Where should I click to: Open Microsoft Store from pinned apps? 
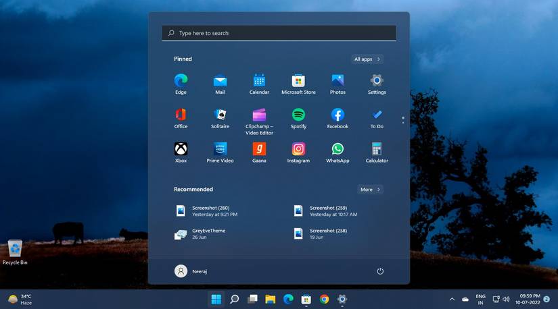[298, 84]
